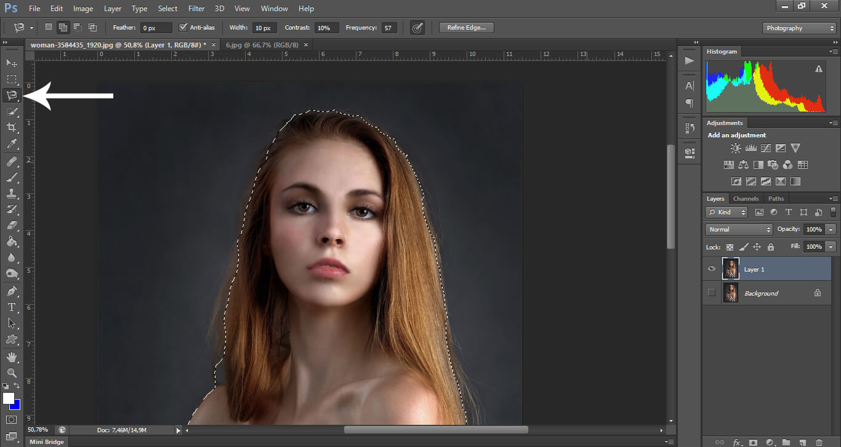The image size is (841, 447).
Task: Choose Subtract from selection mode
Action: click(x=78, y=27)
